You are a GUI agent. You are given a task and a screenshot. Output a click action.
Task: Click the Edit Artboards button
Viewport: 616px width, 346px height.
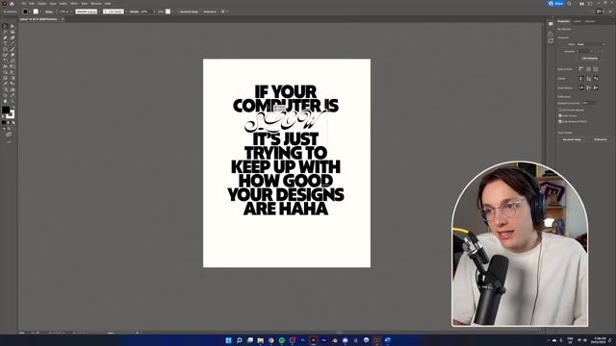(x=590, y=58)
